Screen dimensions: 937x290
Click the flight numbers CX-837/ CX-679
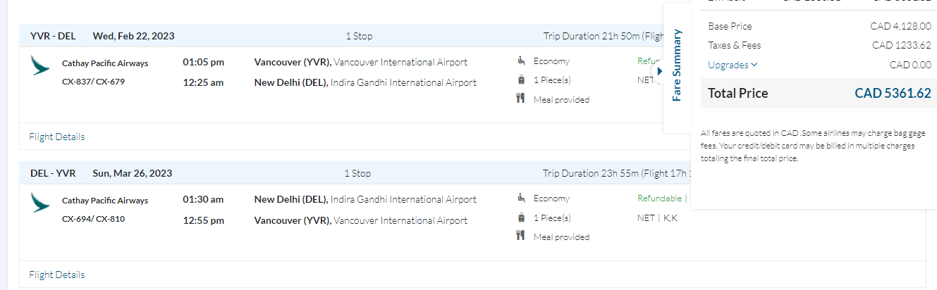(93, 81)
